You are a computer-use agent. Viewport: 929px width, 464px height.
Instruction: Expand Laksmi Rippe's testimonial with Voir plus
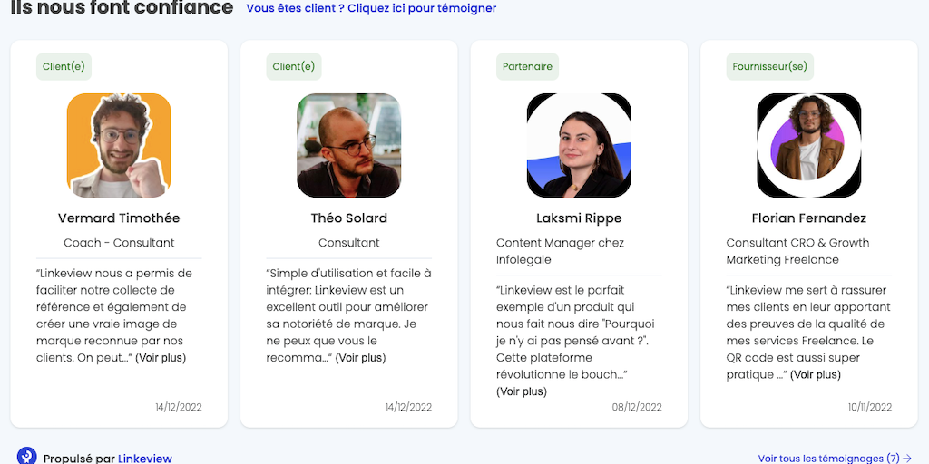tap(522, 391)
